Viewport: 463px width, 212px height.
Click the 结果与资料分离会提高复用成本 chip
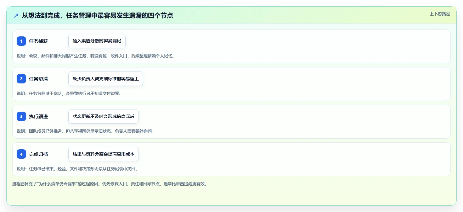click(104, 154)
